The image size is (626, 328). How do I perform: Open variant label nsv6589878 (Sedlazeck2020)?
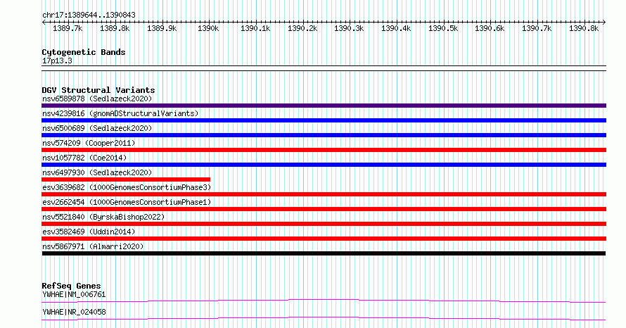(97, 99)
